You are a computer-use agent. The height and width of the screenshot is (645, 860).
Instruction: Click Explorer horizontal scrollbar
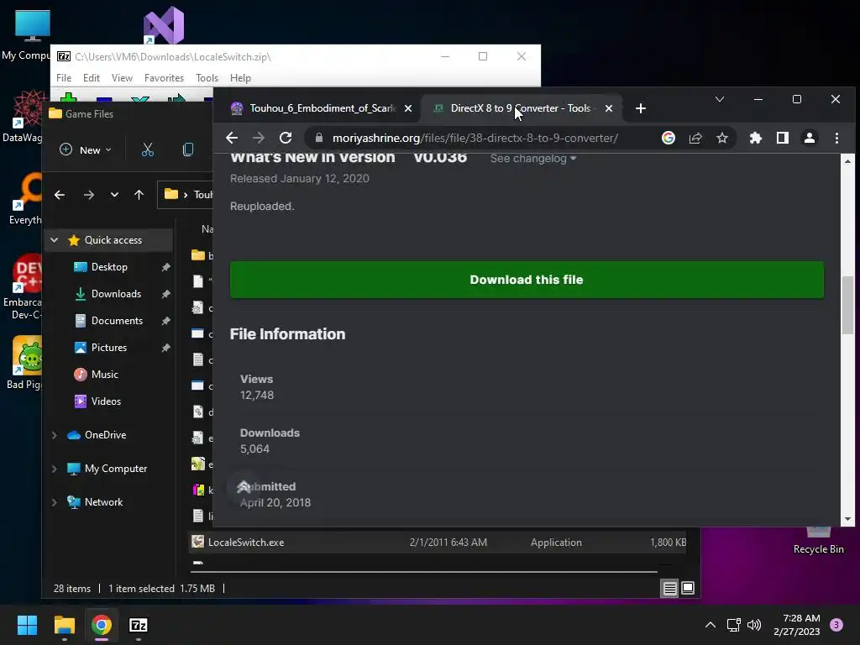pyautogui.click(x=423, y=571)
